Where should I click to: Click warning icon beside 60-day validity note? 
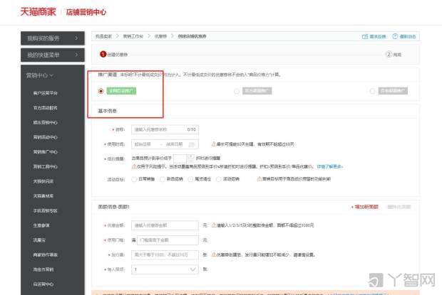[x=214, y=144]
